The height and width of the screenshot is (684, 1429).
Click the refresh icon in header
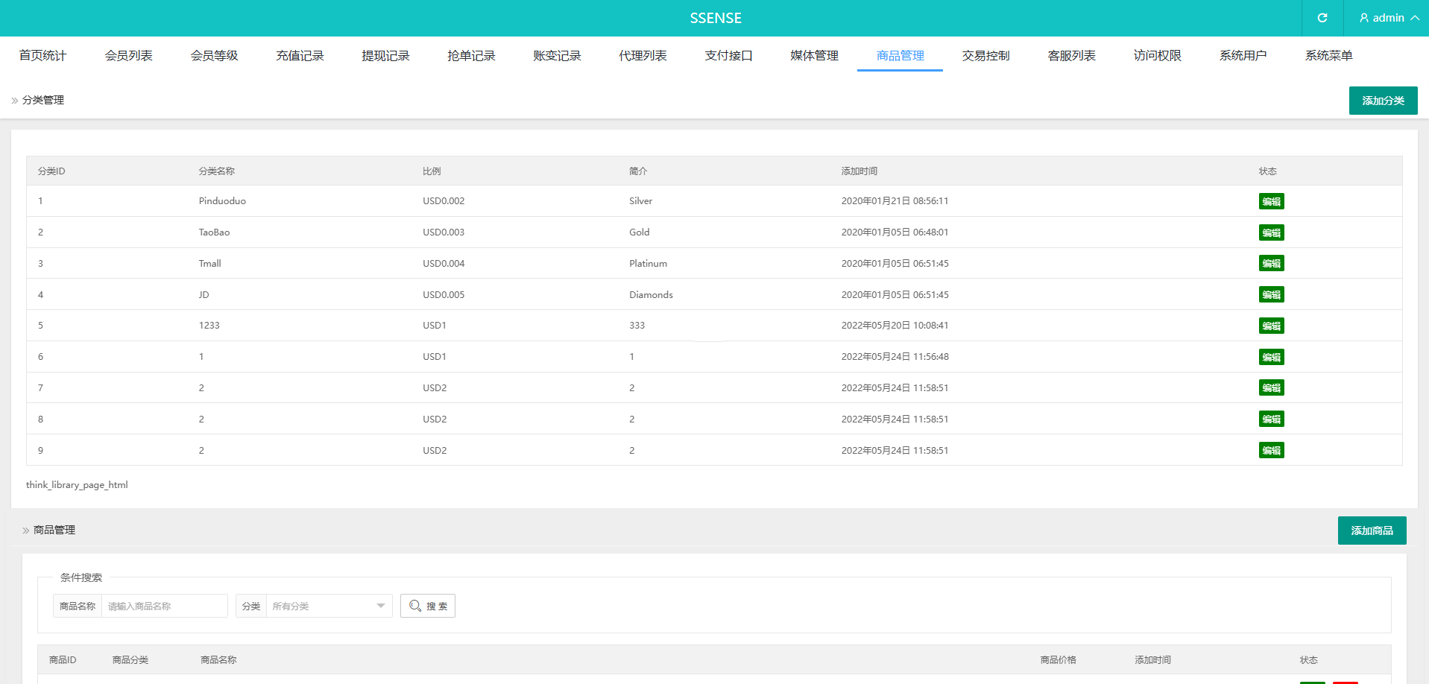tap(1322, 18)
